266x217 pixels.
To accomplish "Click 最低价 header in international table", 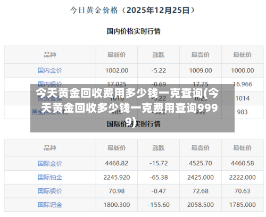I will [x=242, y=148].
